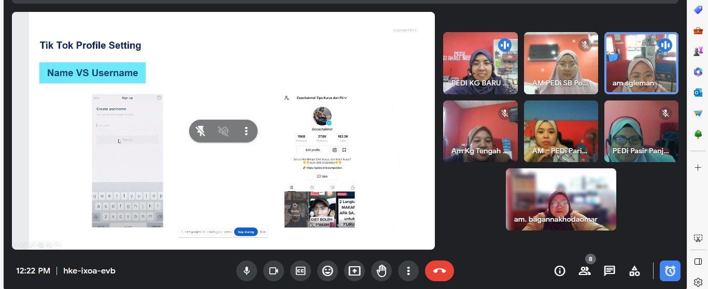Click the Sign up button in the username screen
Screen dimensions: 708x289
pyautogui.click(x=128, y=140)
